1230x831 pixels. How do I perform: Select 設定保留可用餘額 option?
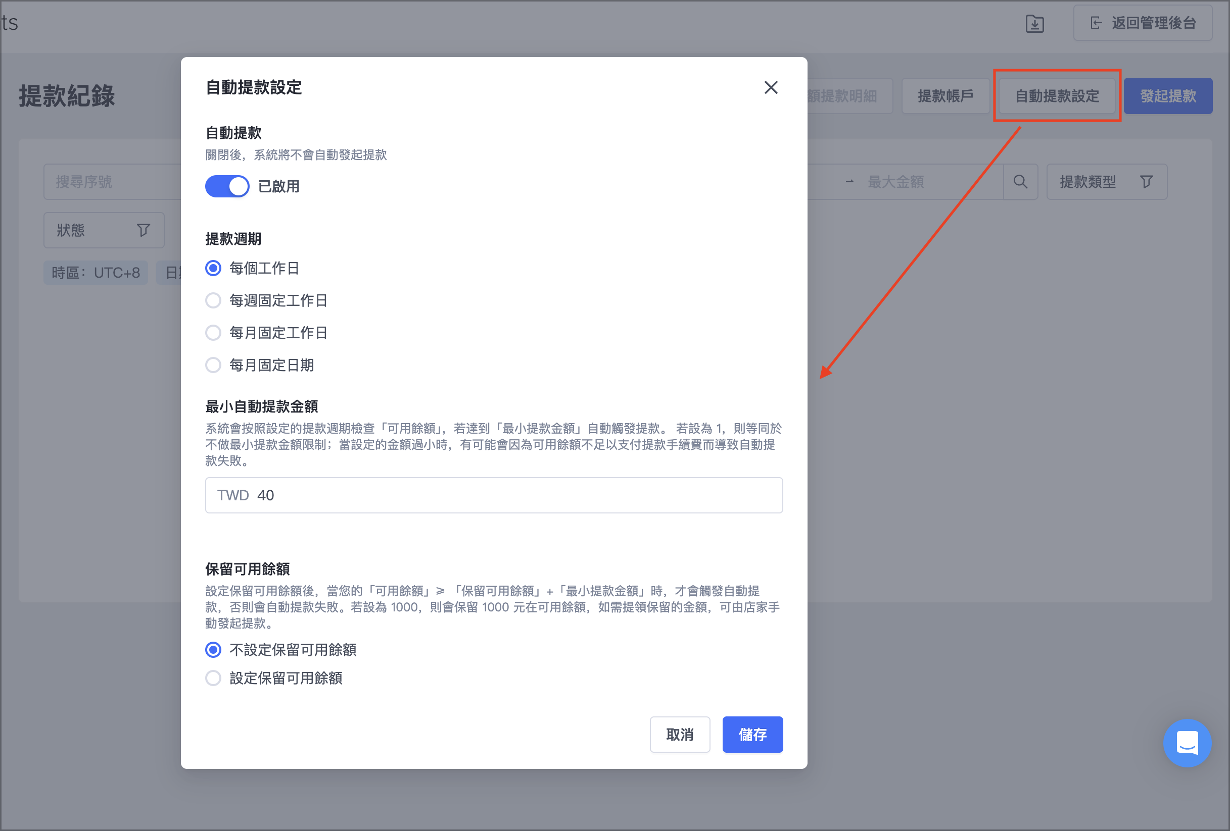tap(213, 678)
